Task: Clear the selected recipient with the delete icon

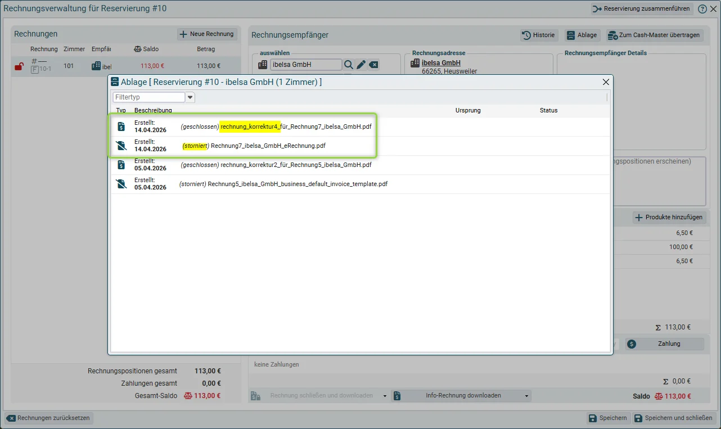Action: (x=374, y=65)
